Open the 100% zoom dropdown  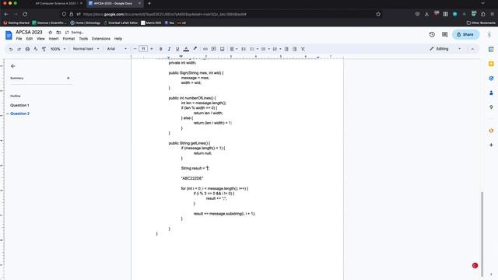(58, 49)
